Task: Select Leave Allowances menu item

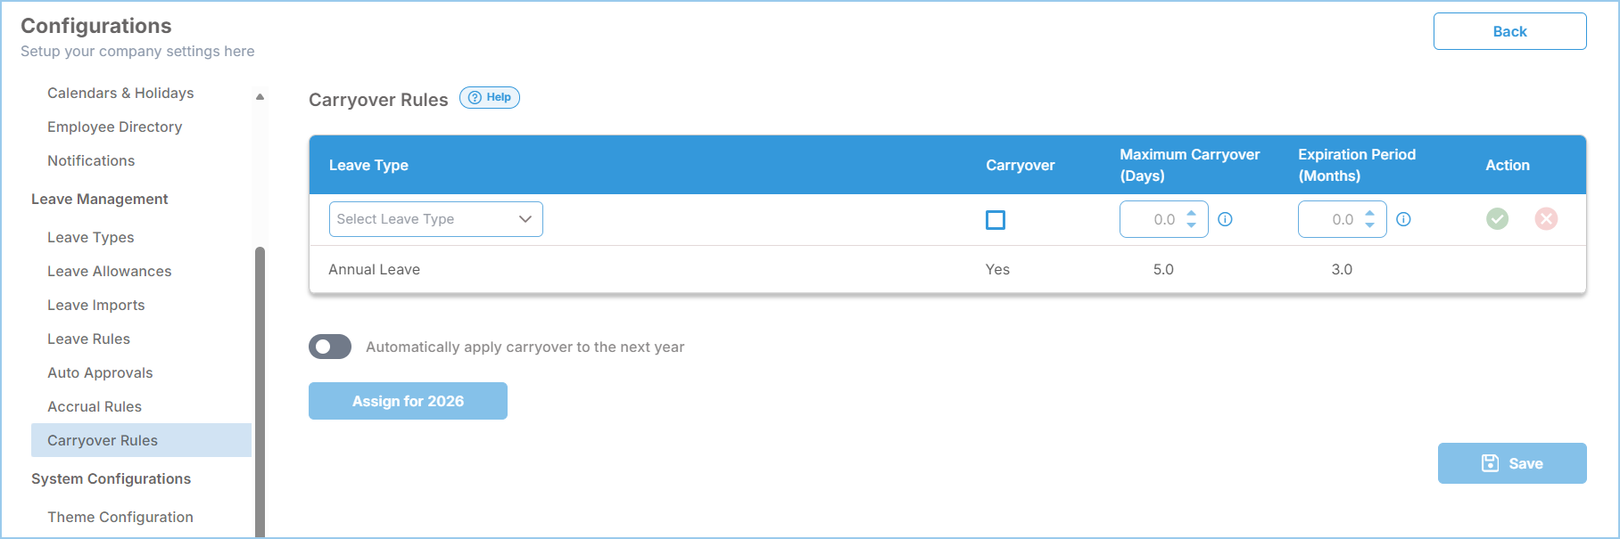Action: coord(109,271)
